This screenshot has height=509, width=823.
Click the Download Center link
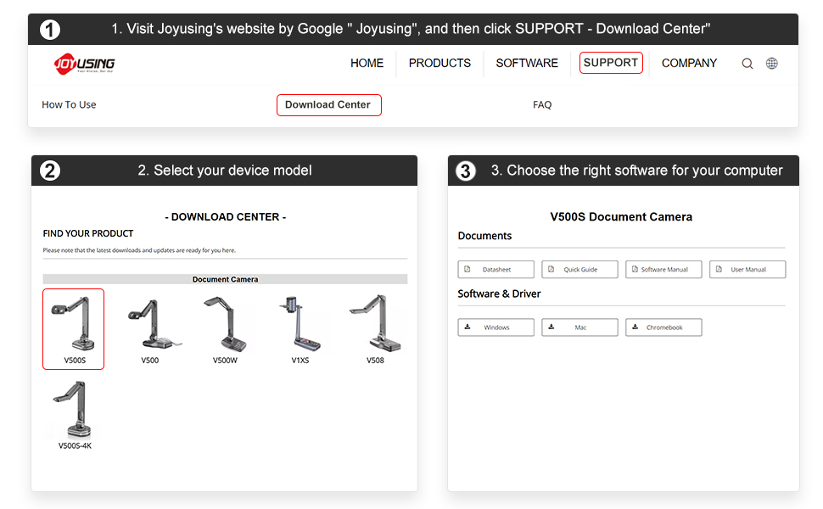(x=328, y=105)
